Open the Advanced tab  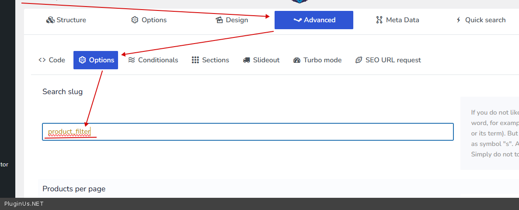(x=314, y=20)
